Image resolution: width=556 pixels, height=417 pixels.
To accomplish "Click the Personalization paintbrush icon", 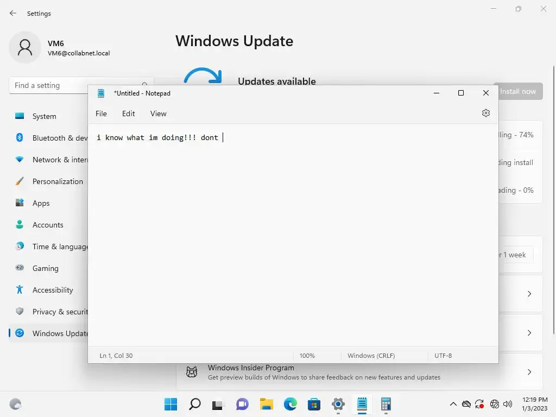I will [20, 181].
